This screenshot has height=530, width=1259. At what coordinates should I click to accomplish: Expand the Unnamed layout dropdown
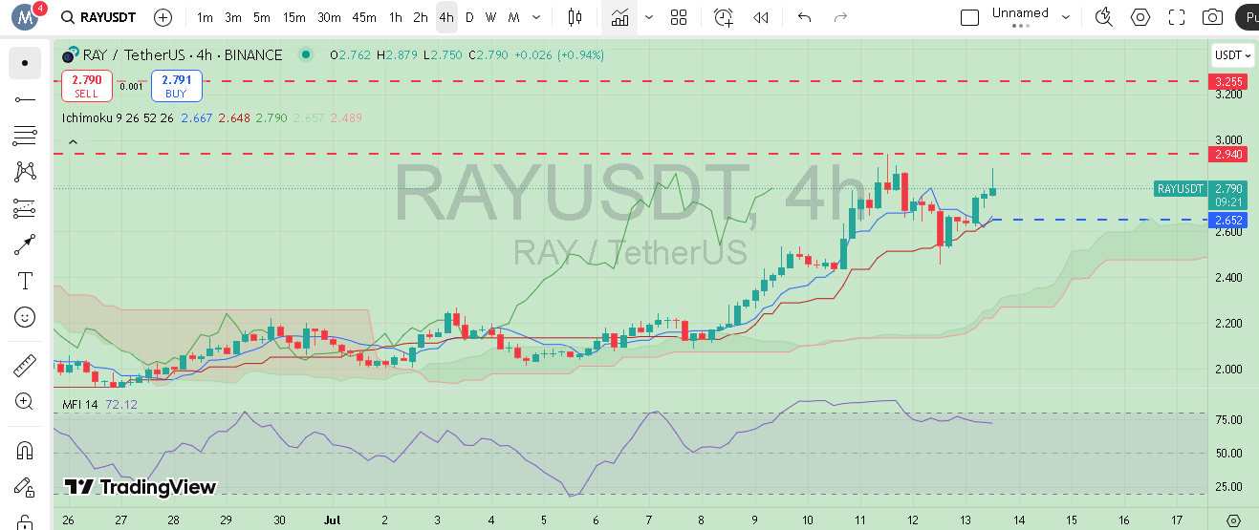tap(1066, 17)
